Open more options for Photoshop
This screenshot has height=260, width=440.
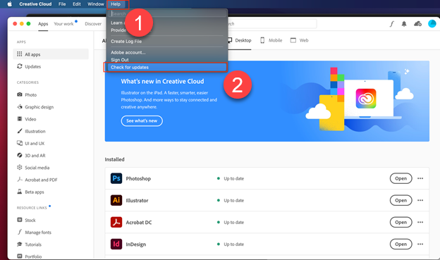pos(420,178)
